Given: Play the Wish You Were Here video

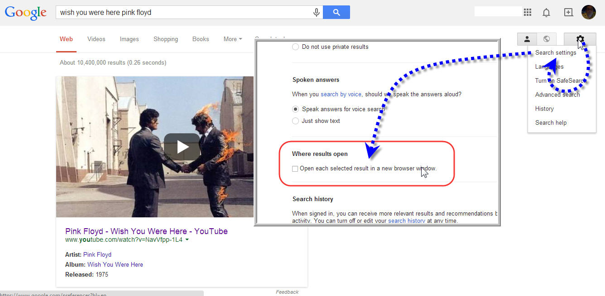Looking at the screenshot, I should click(182, 146).
